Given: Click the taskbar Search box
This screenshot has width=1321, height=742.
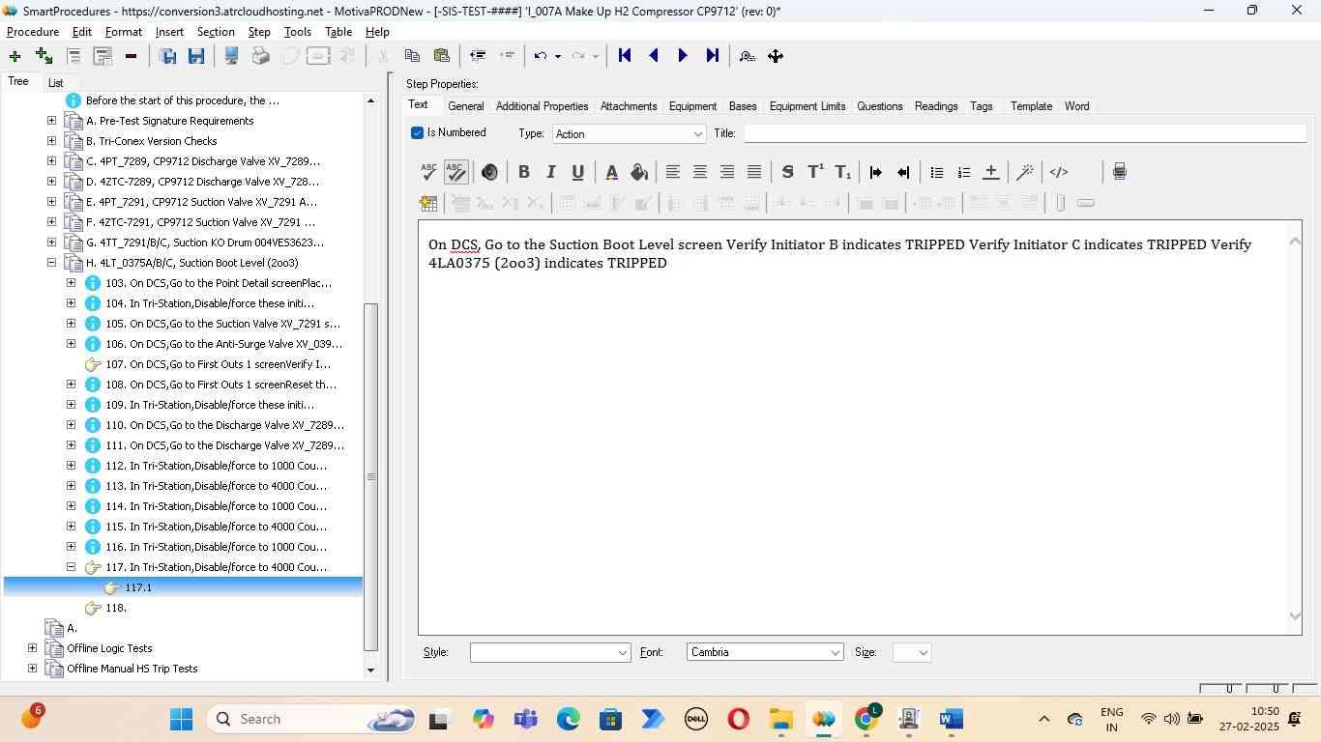Looking at the screenshot, I should pyautogui.click(x=313, y=719).
